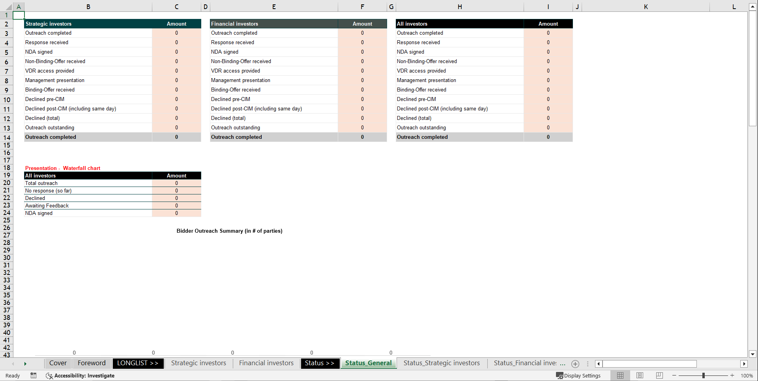Viewport: 758px width, 381px height.
Task: Click the All investors header in row 2
Action: [x=460, y=24]
